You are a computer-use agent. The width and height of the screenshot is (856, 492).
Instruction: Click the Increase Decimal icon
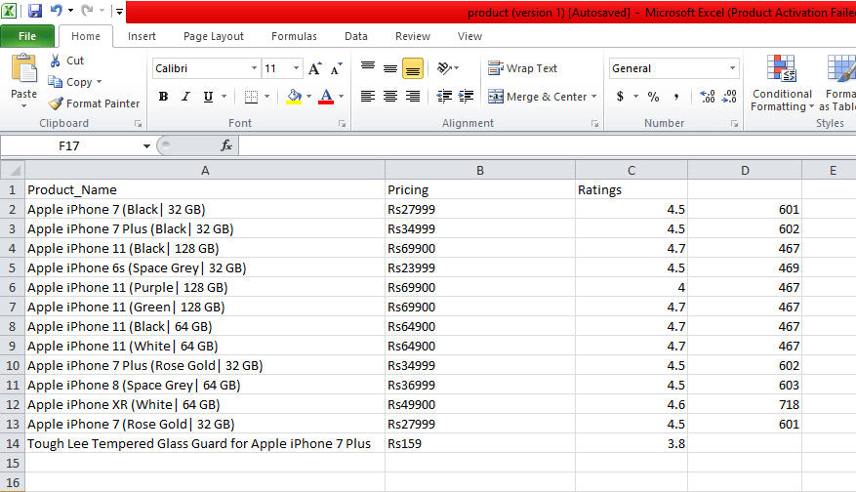707,97
